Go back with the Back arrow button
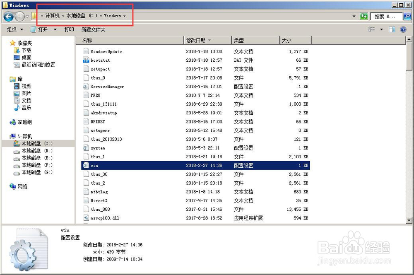The width and height of the screenshot is (414, 275). [x=8, y=17]
